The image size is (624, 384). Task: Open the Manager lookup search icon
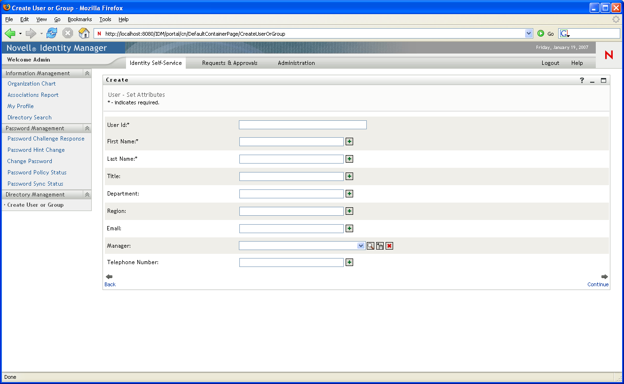(371, 246)
